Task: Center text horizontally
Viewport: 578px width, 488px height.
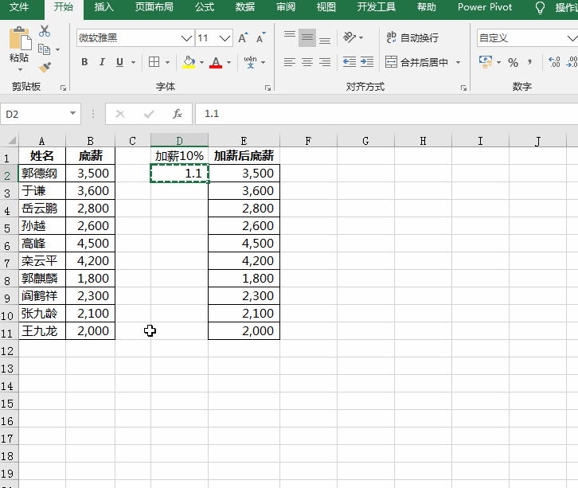Action: point(307,62)
